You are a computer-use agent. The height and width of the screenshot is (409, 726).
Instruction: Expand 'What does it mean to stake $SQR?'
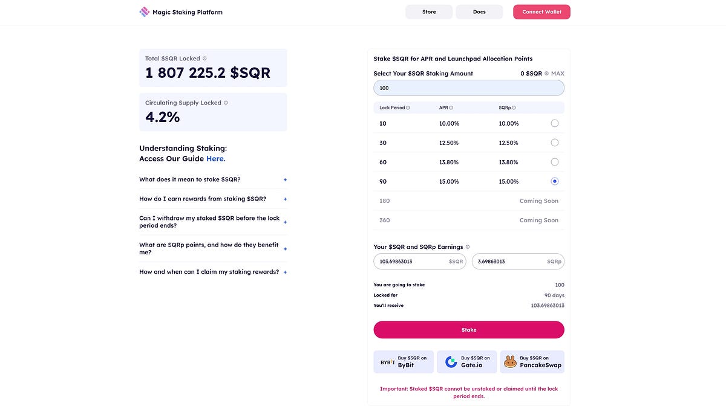285,179
